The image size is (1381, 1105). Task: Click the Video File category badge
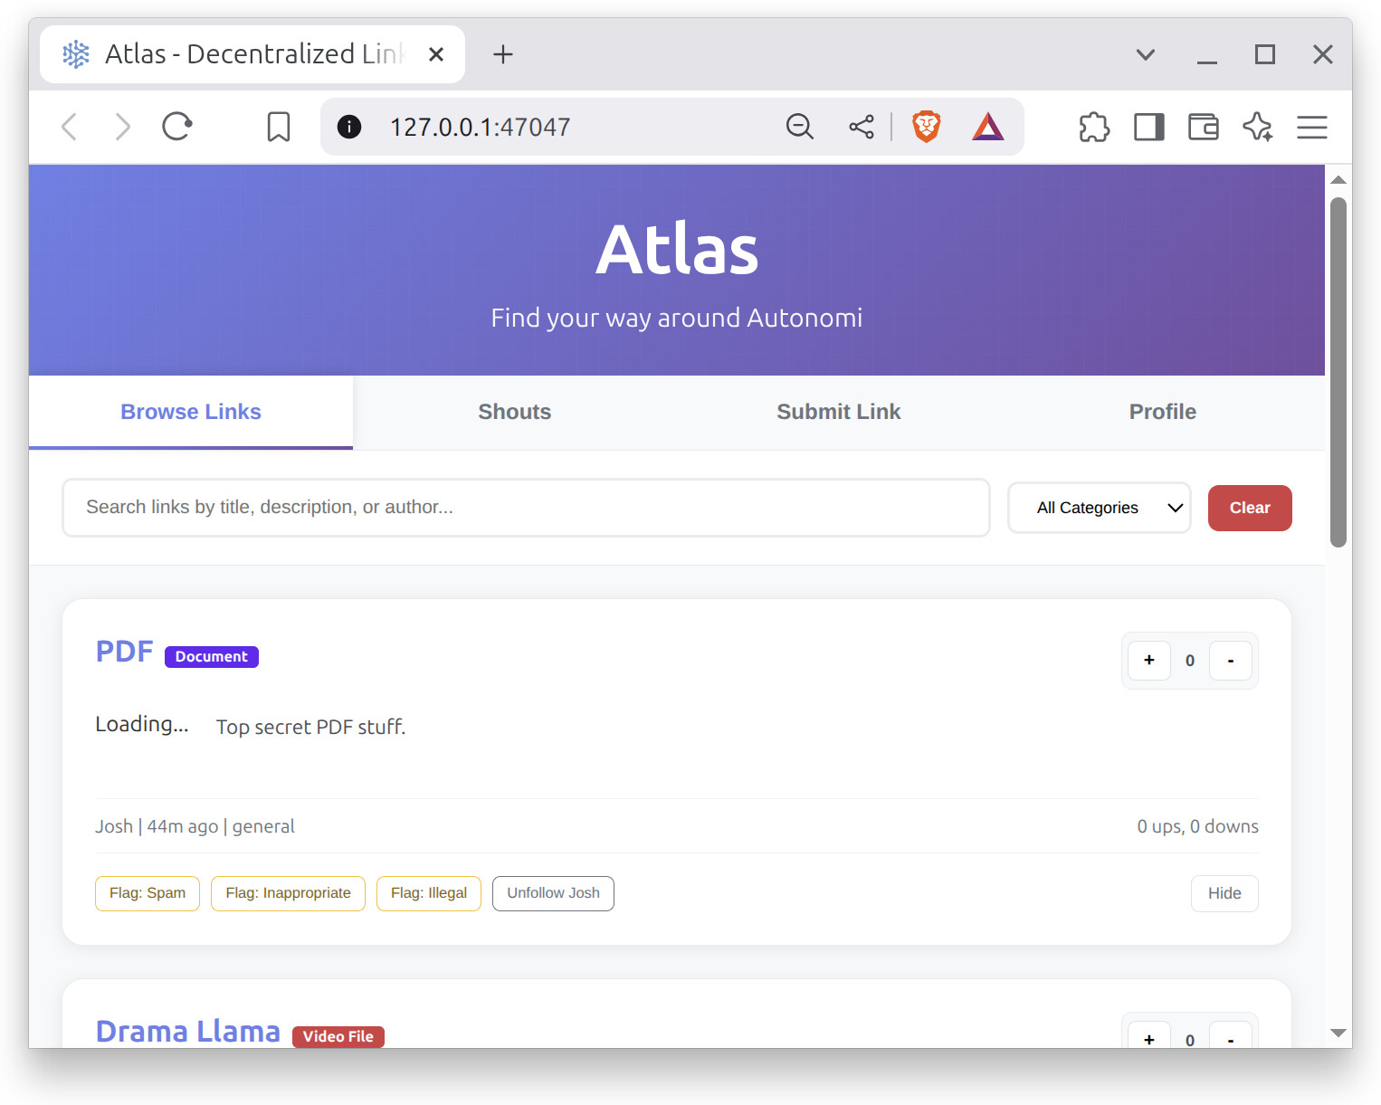click(338, 1037)
